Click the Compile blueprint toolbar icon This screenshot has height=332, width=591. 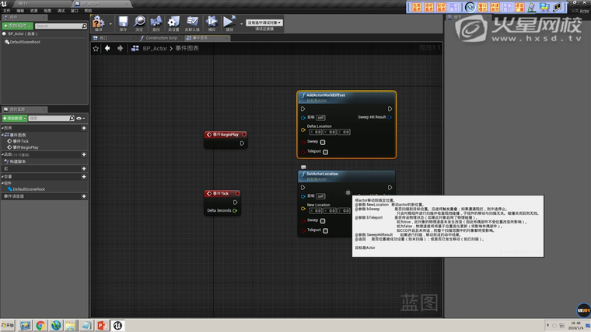[x=98, y=23]
